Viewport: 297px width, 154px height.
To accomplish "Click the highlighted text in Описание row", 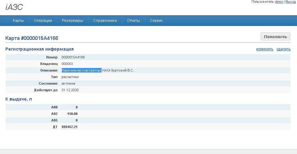I will pyautogui.click(x=82, y=70).
